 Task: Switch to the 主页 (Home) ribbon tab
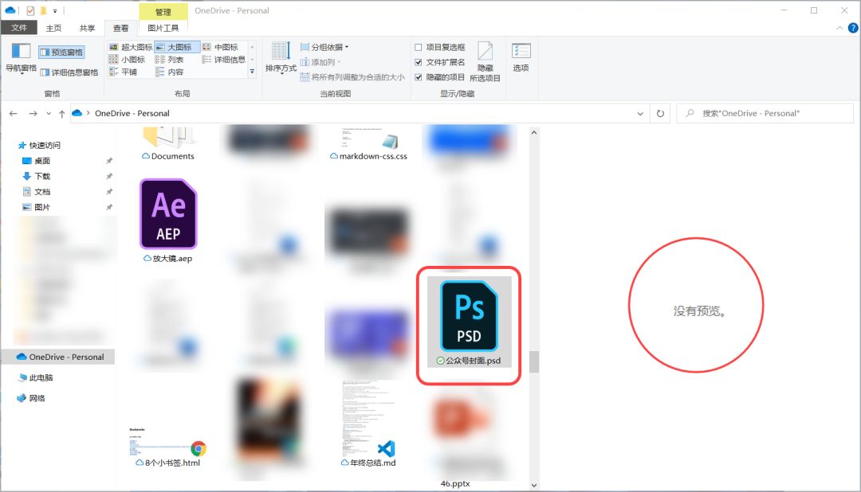54,28
